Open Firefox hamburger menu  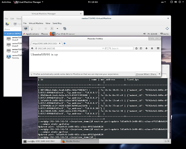(x=158, y=48)
